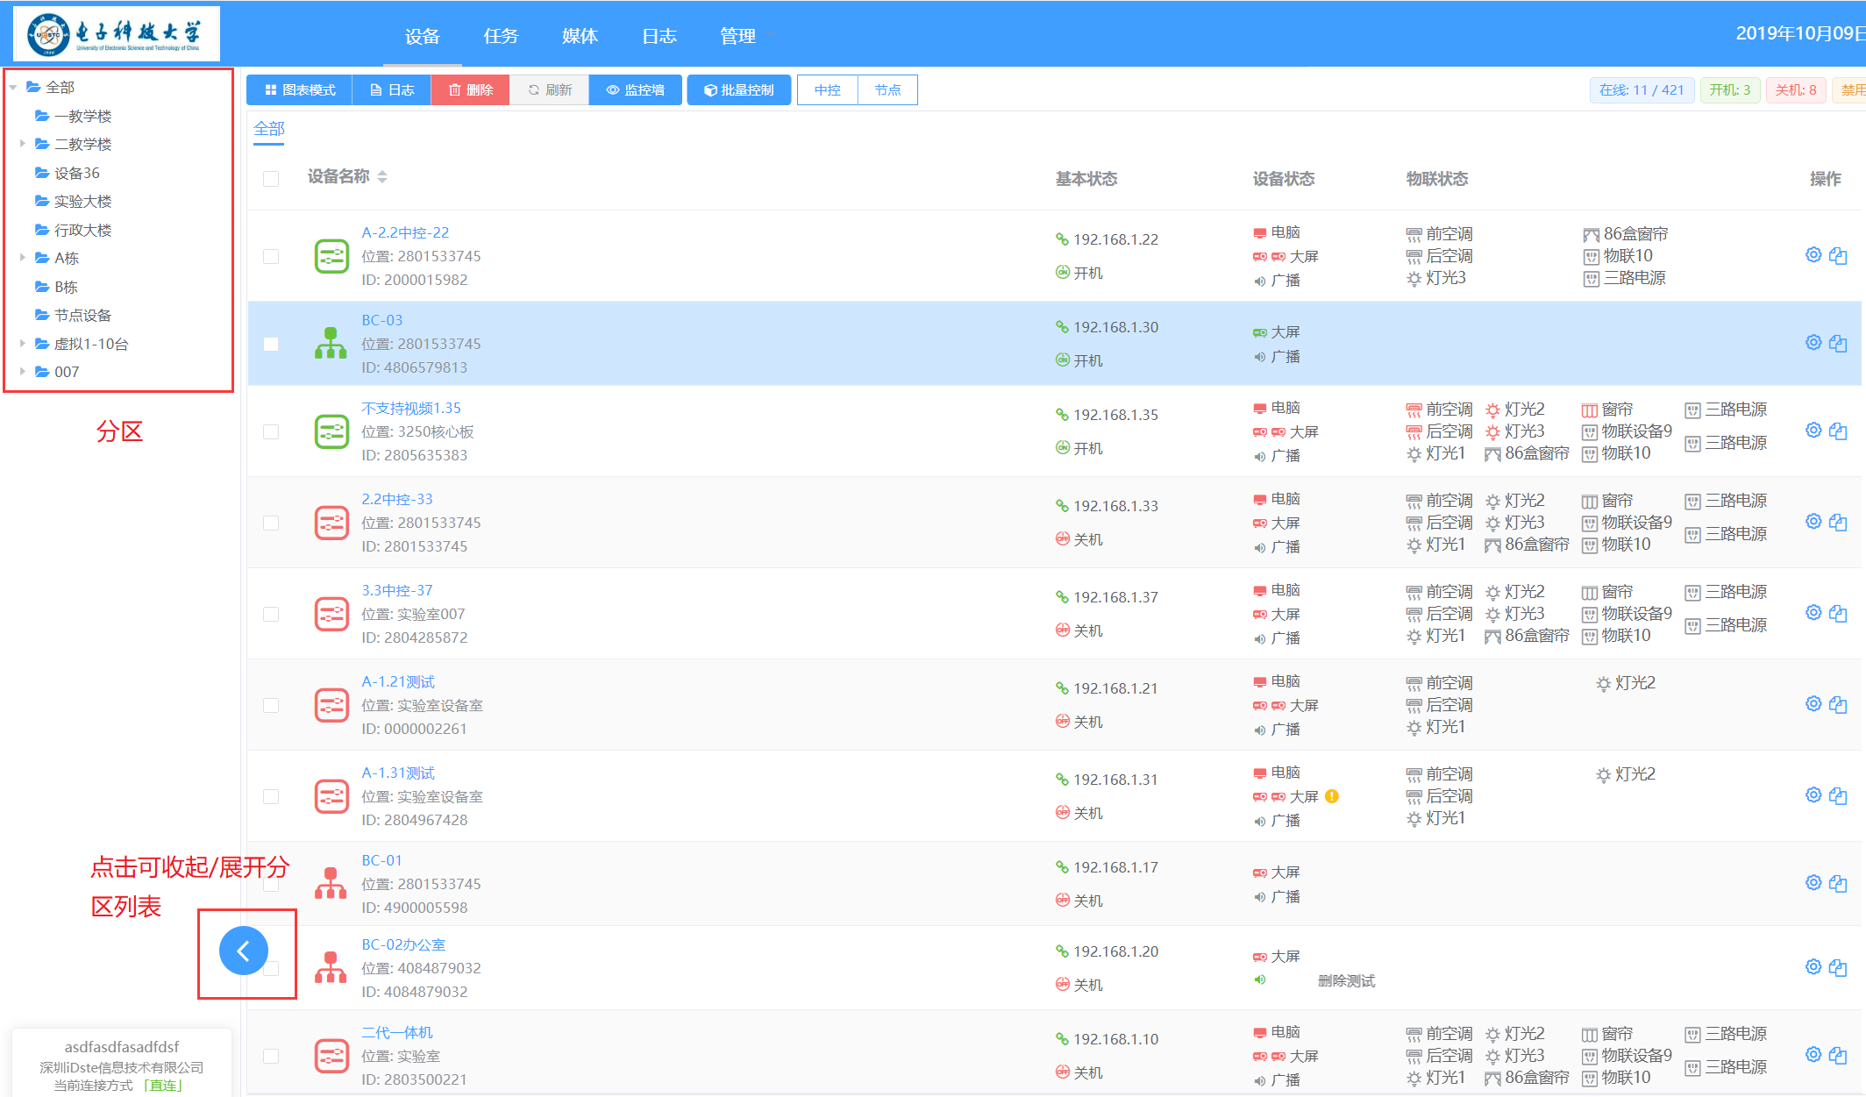Open the BC-02办公室 device link

pyautogui.click(x=403, y=944)
